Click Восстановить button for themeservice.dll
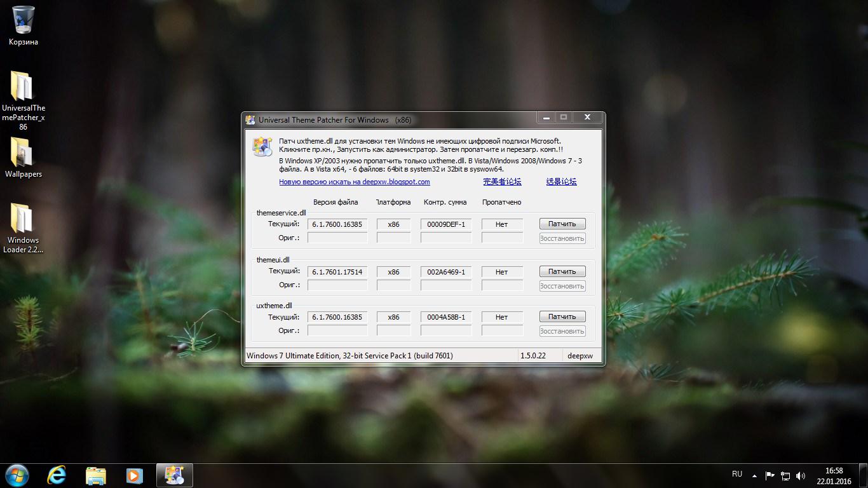This screenshot has width=868, height=488. 562,238
